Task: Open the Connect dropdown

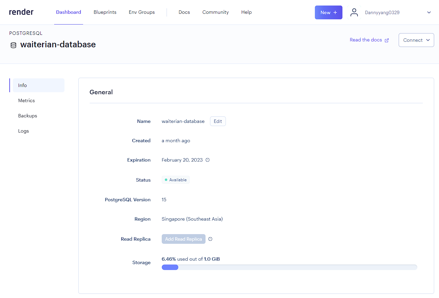Action: [416, 40]
